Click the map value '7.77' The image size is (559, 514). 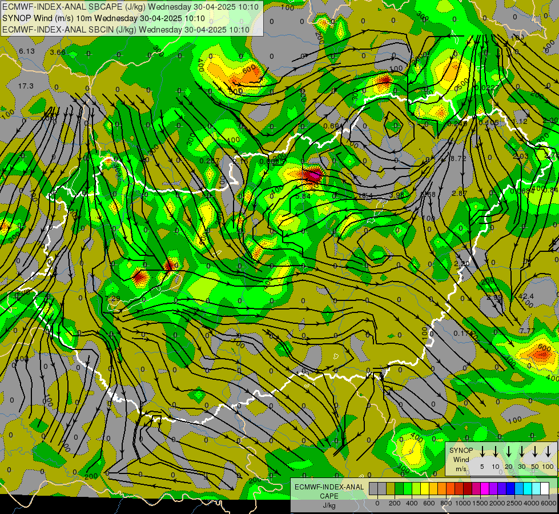[x=527, y=331]
